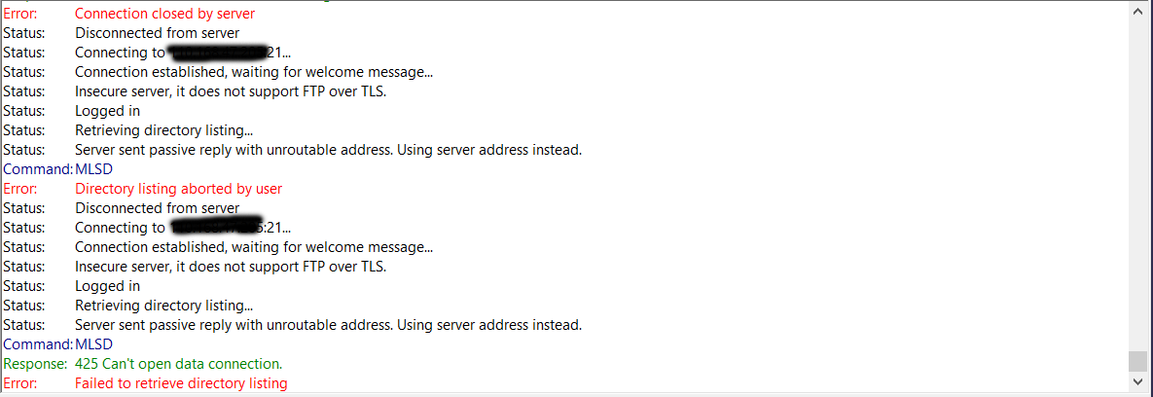Select "Disconnected from server" below the aborted listing error
This screenshot has width=1153, height=397.
[x=157, y=208]
